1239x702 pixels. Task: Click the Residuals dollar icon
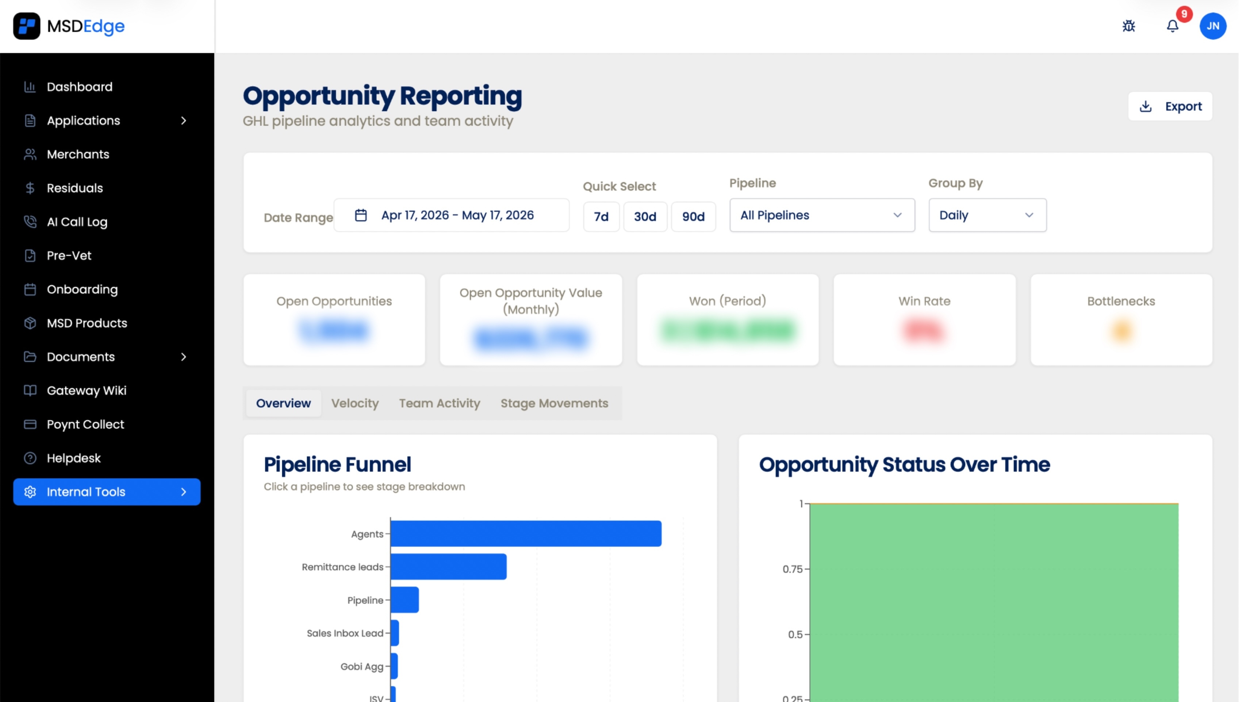pos(30,188)
